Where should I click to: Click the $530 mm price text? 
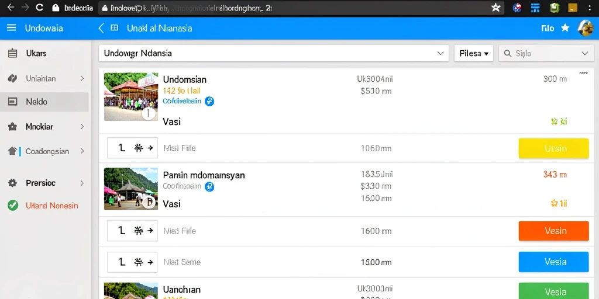[376, 92]
